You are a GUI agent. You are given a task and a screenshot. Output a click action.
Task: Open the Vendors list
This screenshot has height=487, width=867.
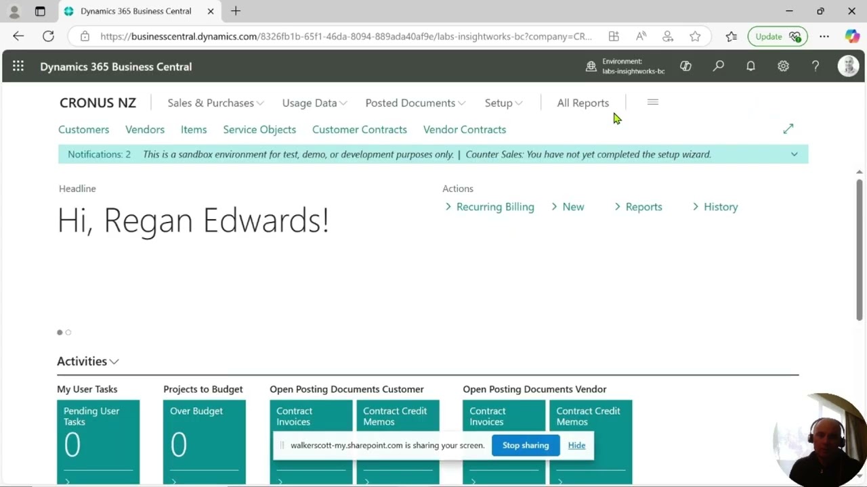click(145, 129)
